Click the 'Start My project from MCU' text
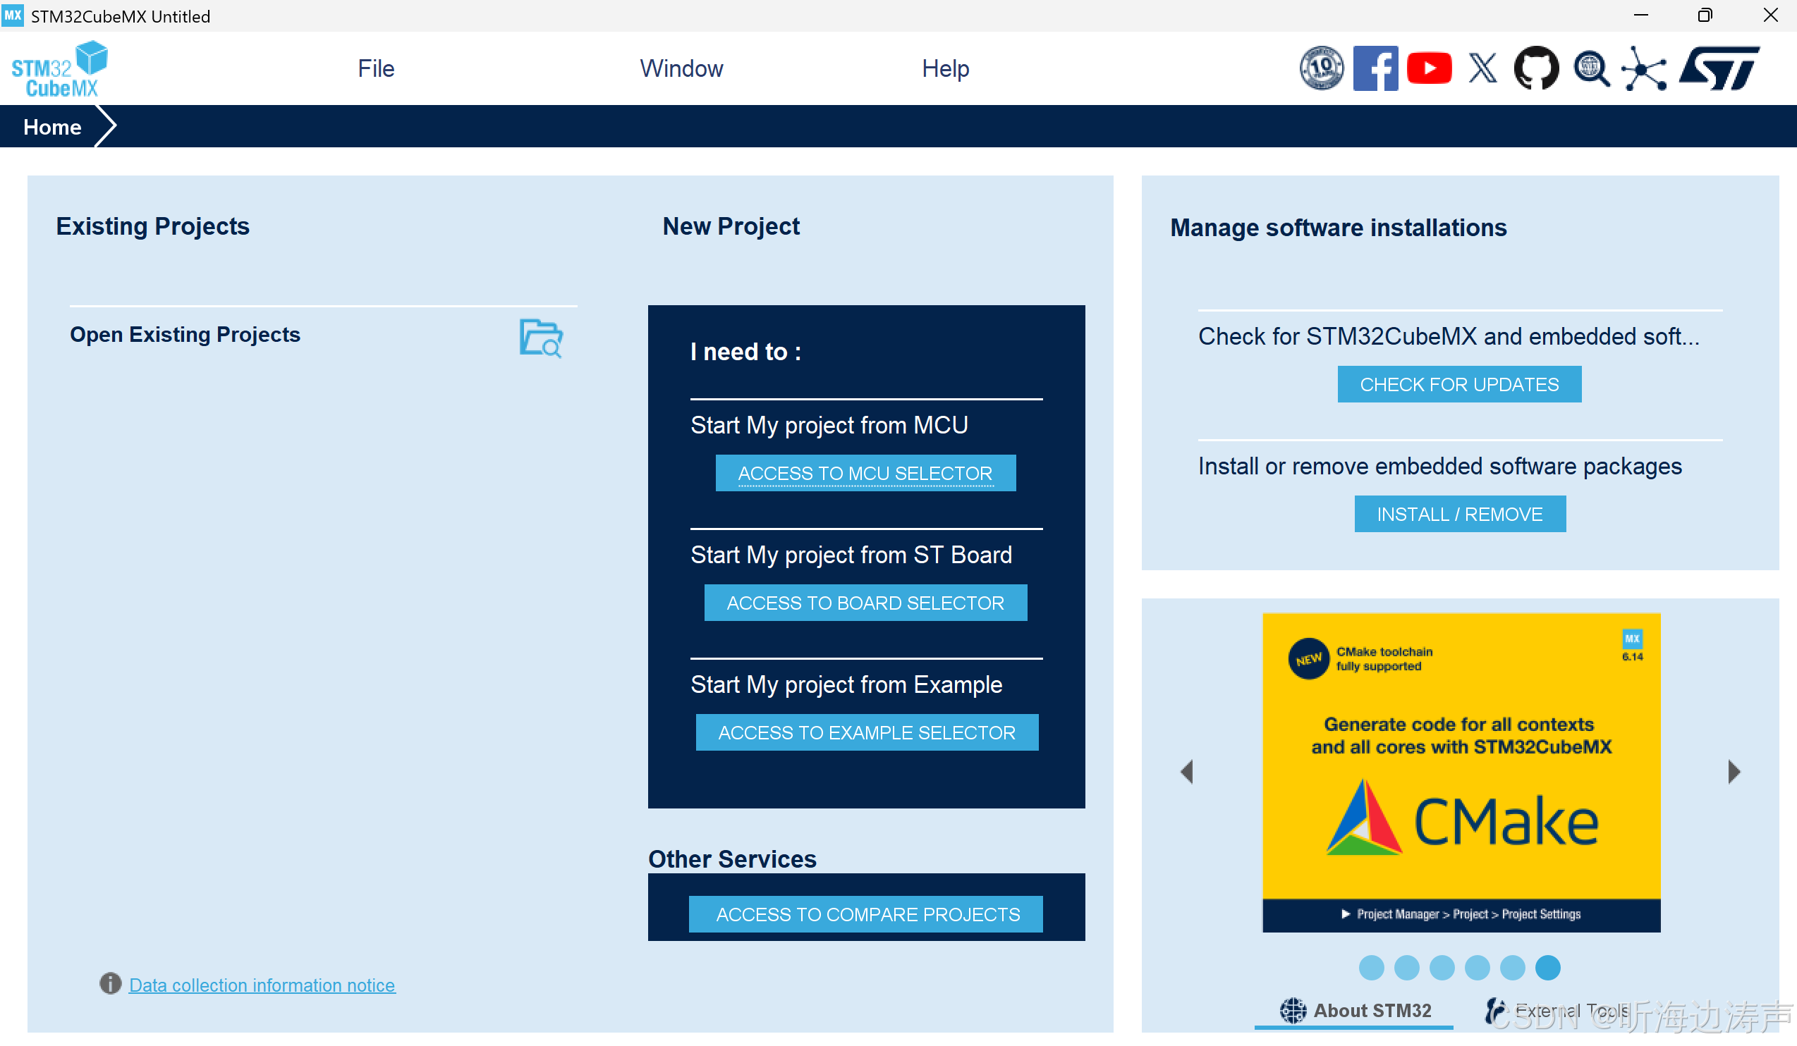Screen dimensions: 1797x1046 (829, 426)
